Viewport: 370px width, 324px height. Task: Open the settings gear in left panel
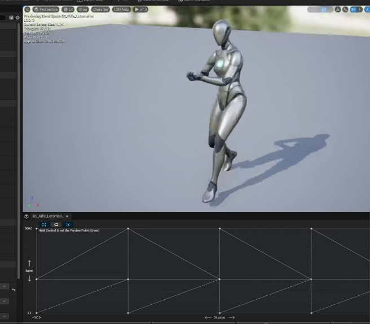(17, 17)
